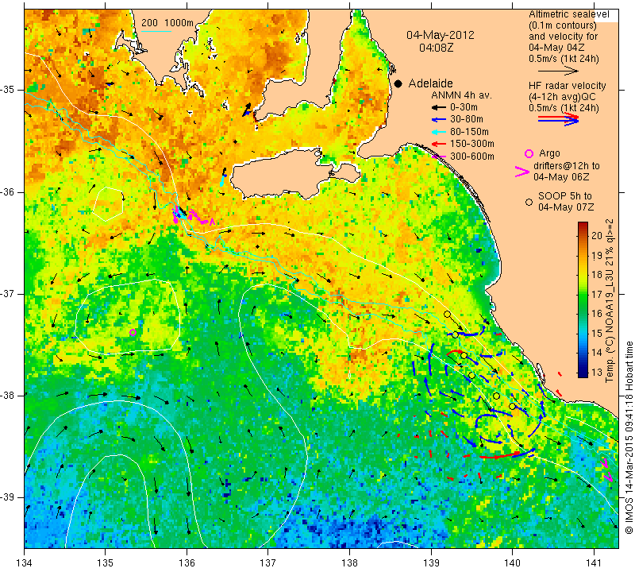Screen dimensions: 635x572
Task: Select the cyan 80-150m legend arrow
Action: [438, 132]
